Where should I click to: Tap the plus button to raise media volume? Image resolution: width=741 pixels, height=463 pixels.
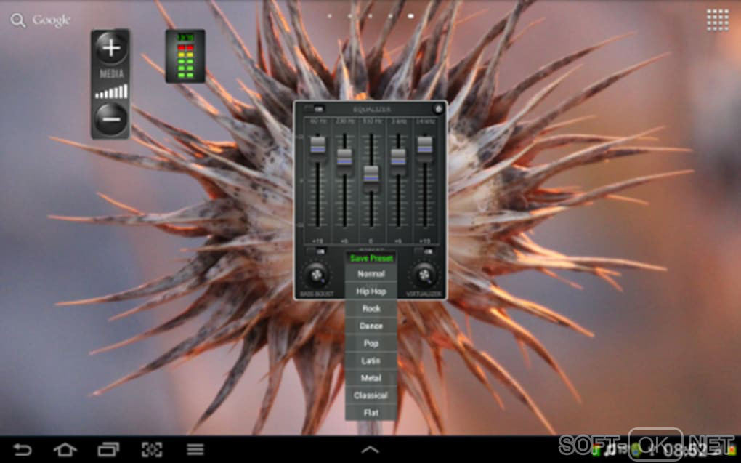coord(111,48)
